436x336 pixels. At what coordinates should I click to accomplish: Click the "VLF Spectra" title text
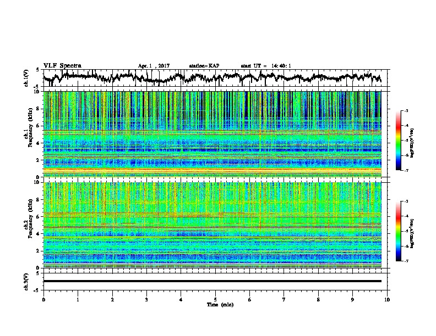[x=62, y=66]
